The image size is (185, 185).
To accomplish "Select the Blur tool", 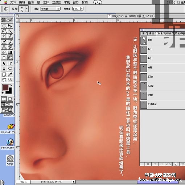I will (x=4, y=57).
